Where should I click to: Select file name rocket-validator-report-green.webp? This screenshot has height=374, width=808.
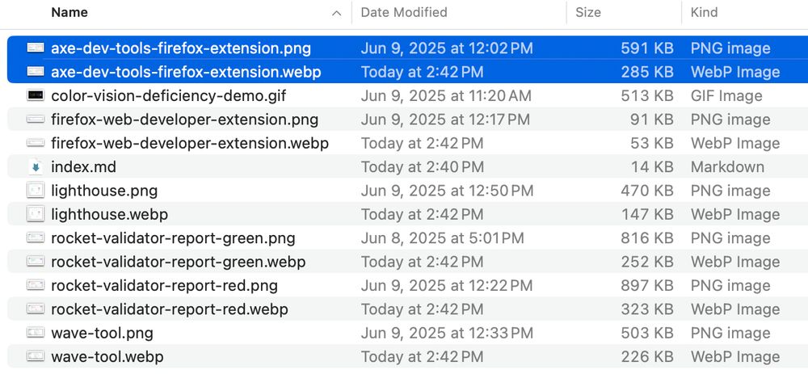pos(179,261)
